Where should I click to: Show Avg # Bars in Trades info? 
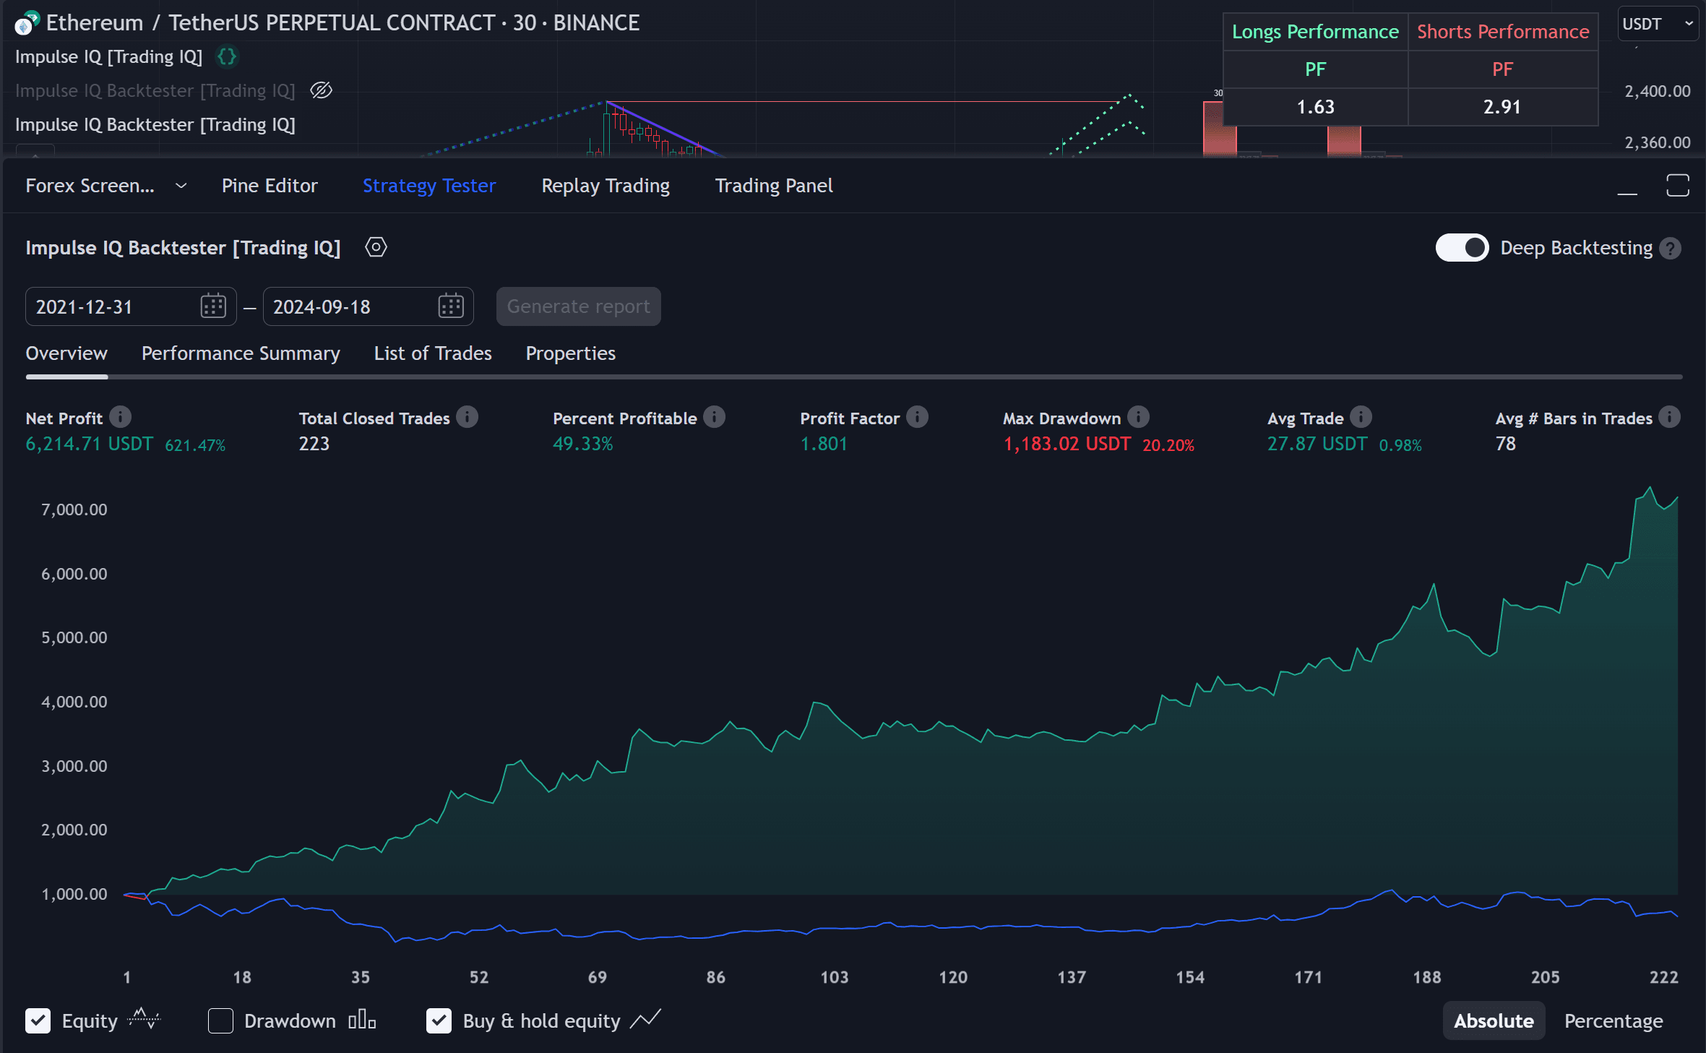(x=1669, y=417)
